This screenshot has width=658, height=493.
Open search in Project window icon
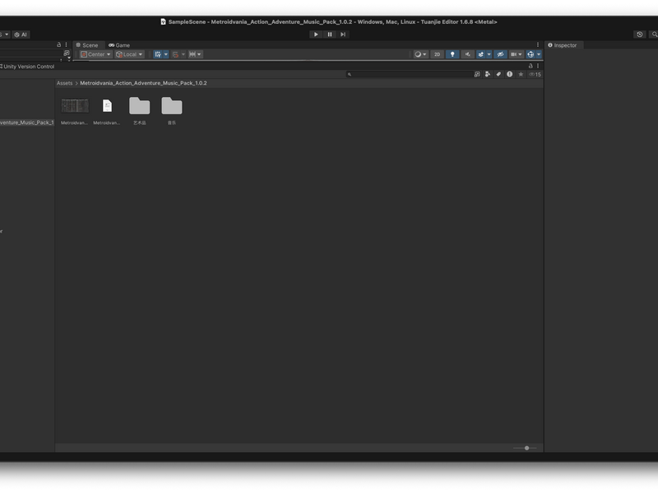point(477,74)
